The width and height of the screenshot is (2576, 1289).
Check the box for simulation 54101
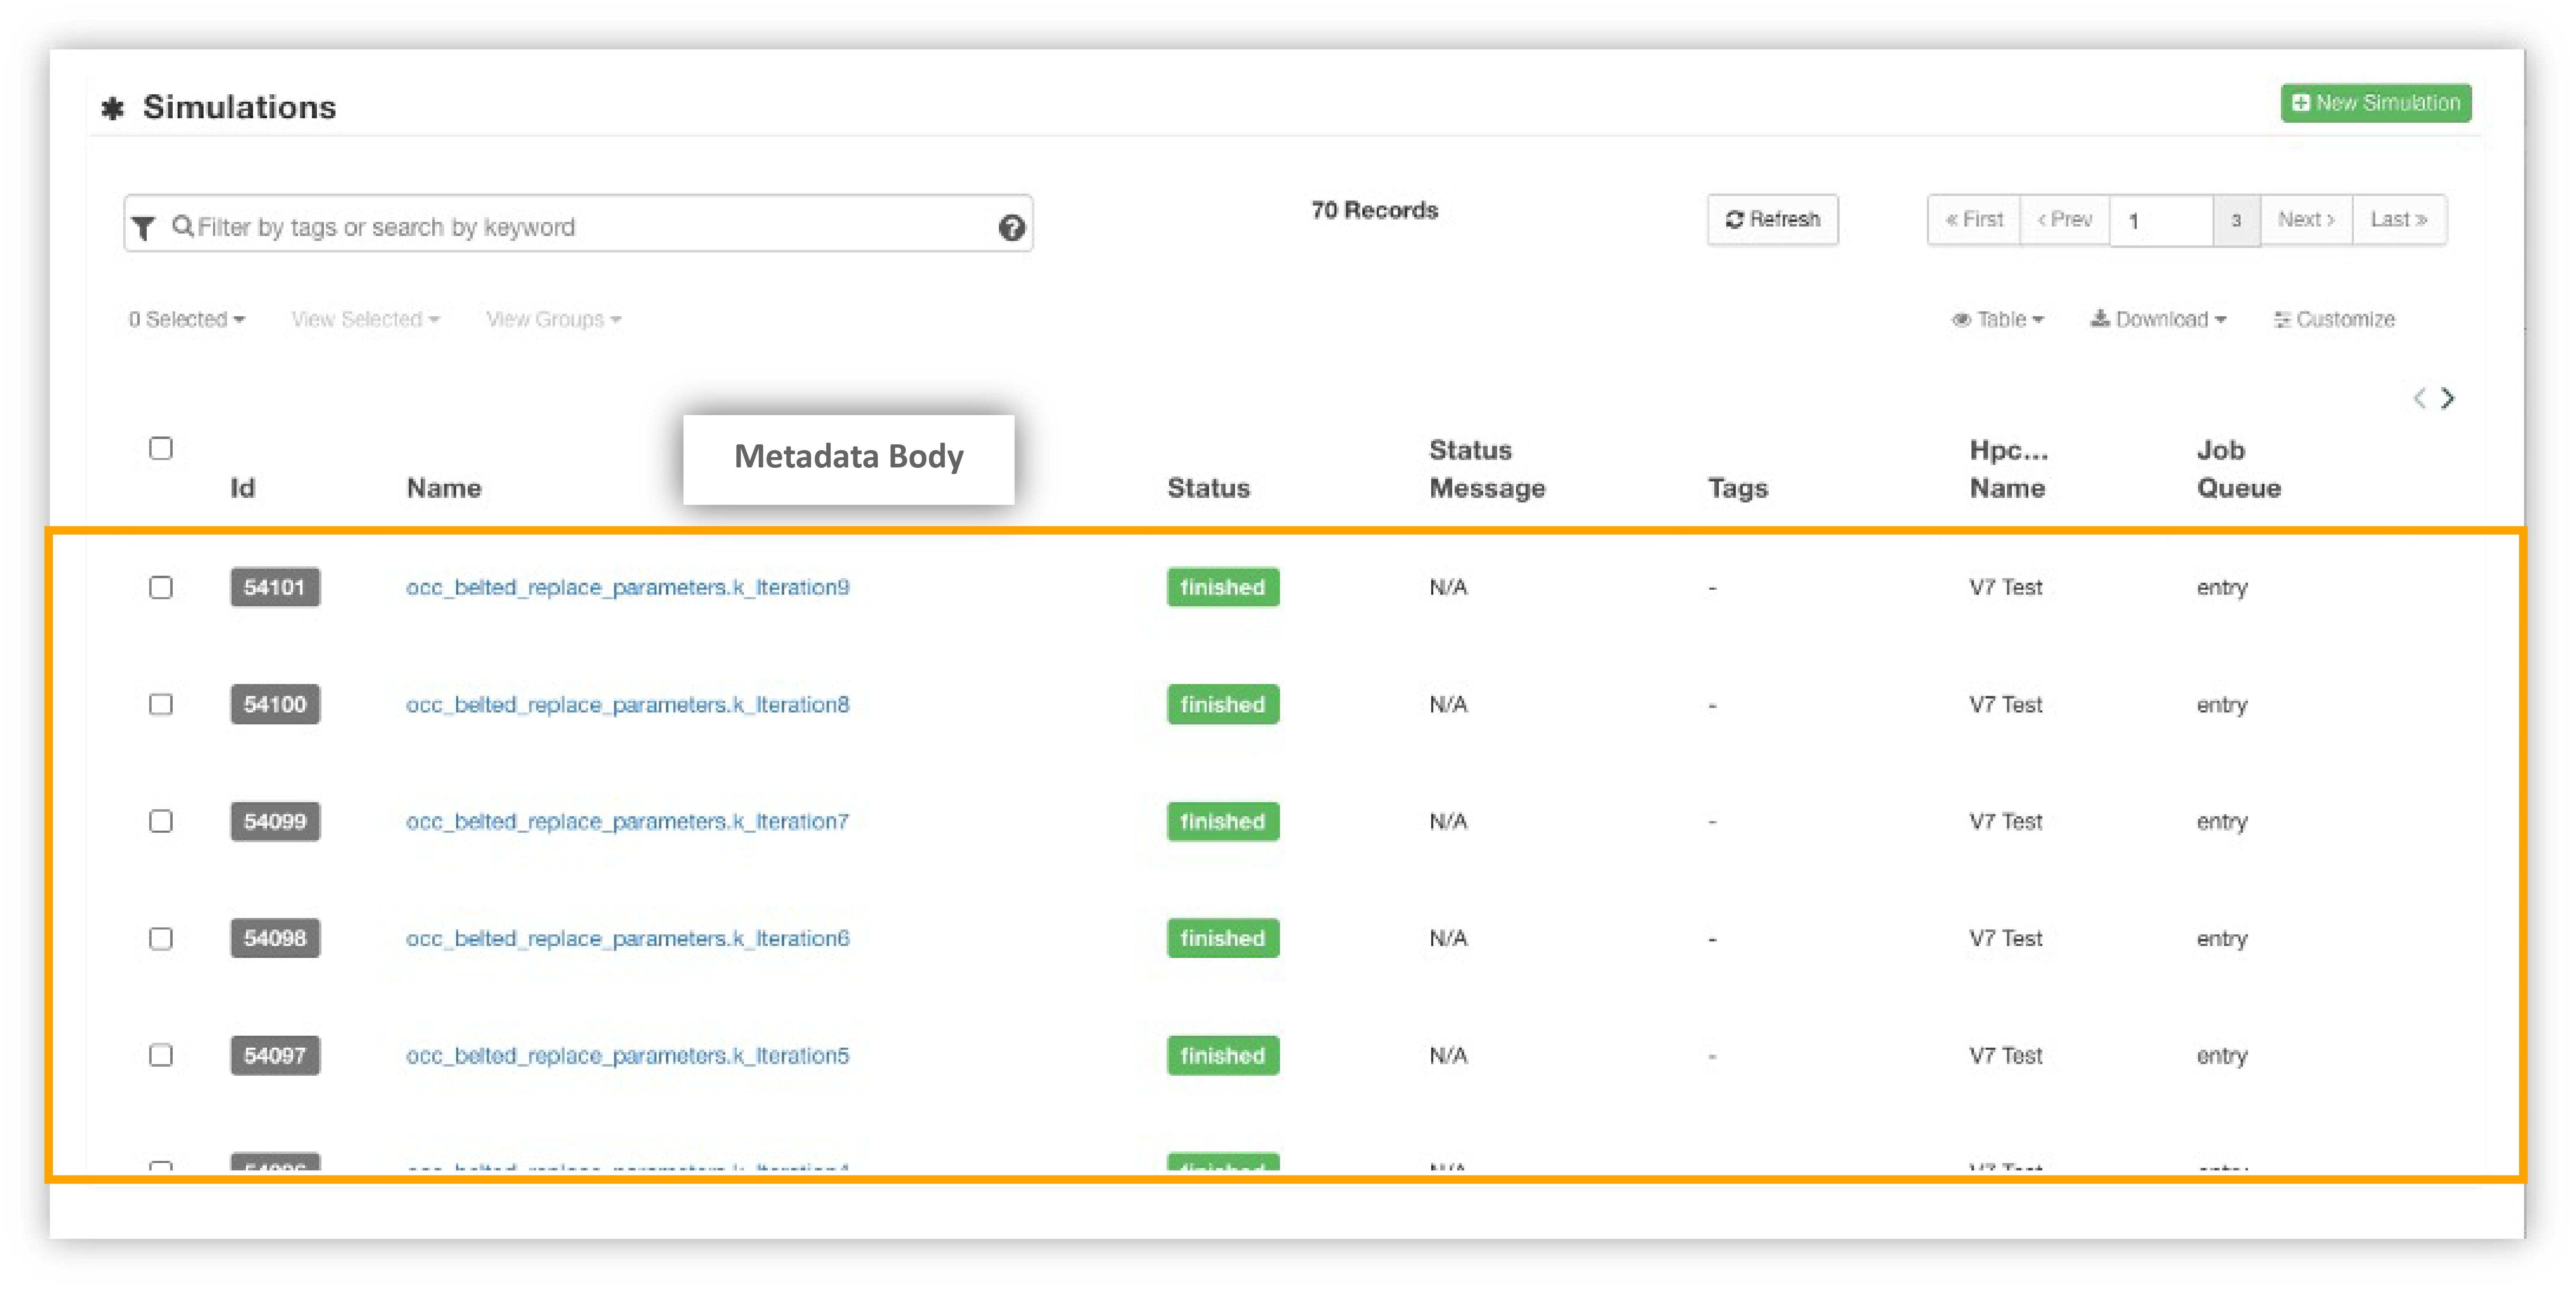coord(161,588)
